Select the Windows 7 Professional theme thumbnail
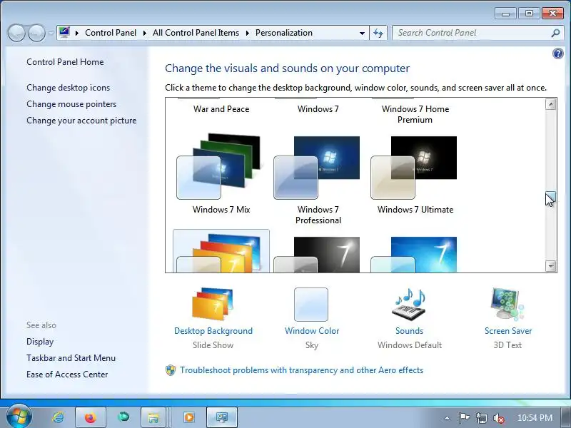The image size is (571, 428). [x=317, y=168]
